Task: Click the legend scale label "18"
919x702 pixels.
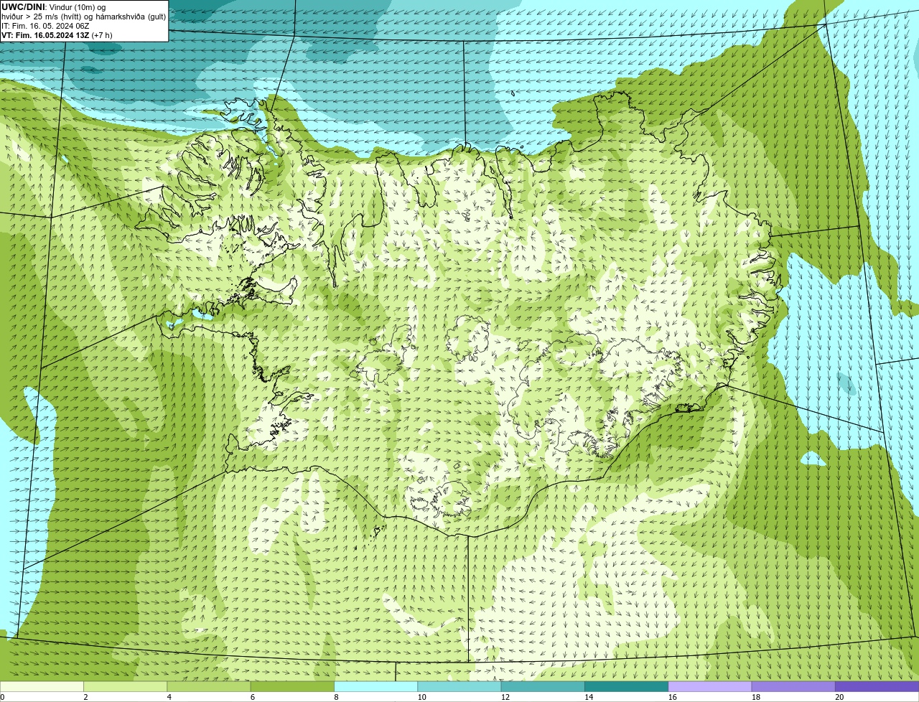Action: [x=755, y=697]
